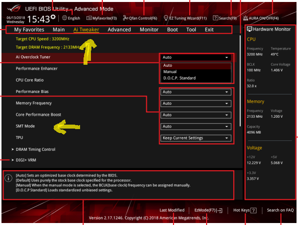Go to the Monitor tab

tap(149, 30)
